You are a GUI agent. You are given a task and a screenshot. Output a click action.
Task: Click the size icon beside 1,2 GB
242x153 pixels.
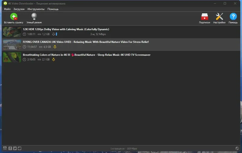pos(39,34)
